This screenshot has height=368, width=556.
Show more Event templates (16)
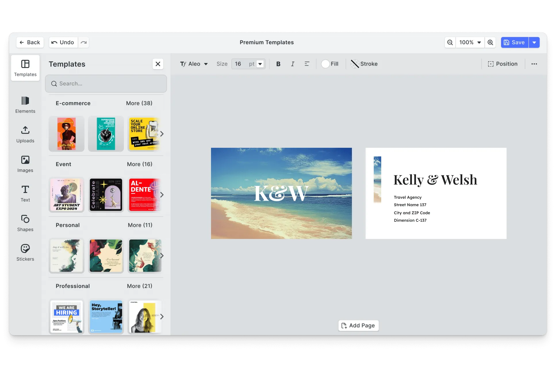[140, 164]
